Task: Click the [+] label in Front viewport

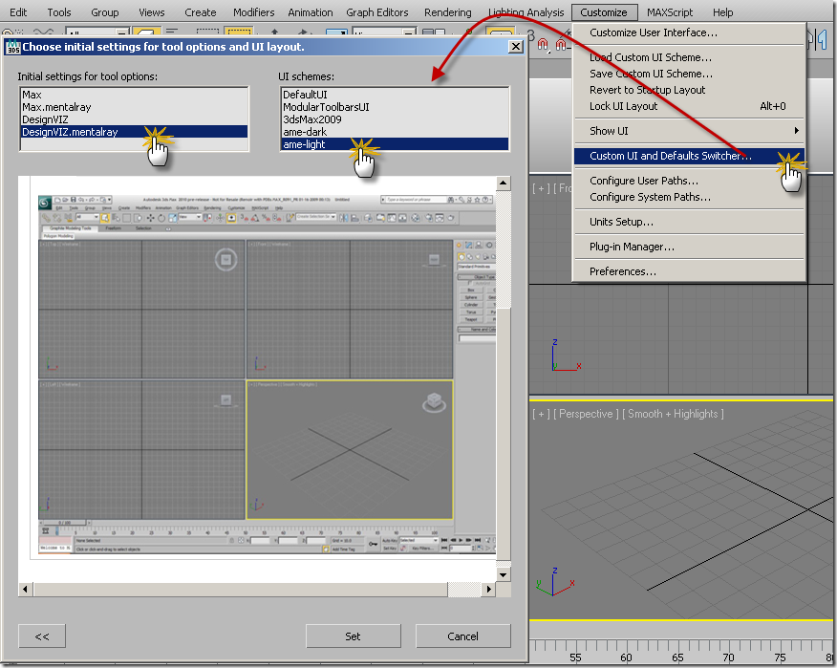Action: pos(541,188)
